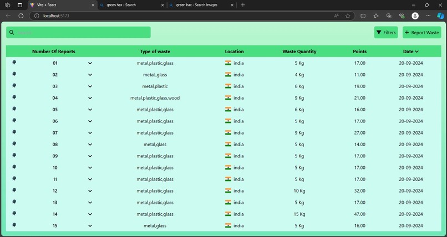Image resolution: width=447 pixels, height=237 pixels.
Task: Select 'metal,plastic,glass,wood' waste type cell
Action: [155, 98]
